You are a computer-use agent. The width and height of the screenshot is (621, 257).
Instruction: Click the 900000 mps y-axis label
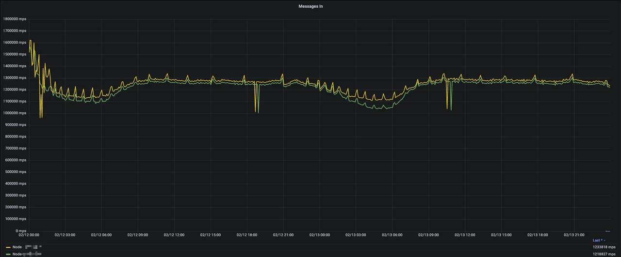(16, 125)
